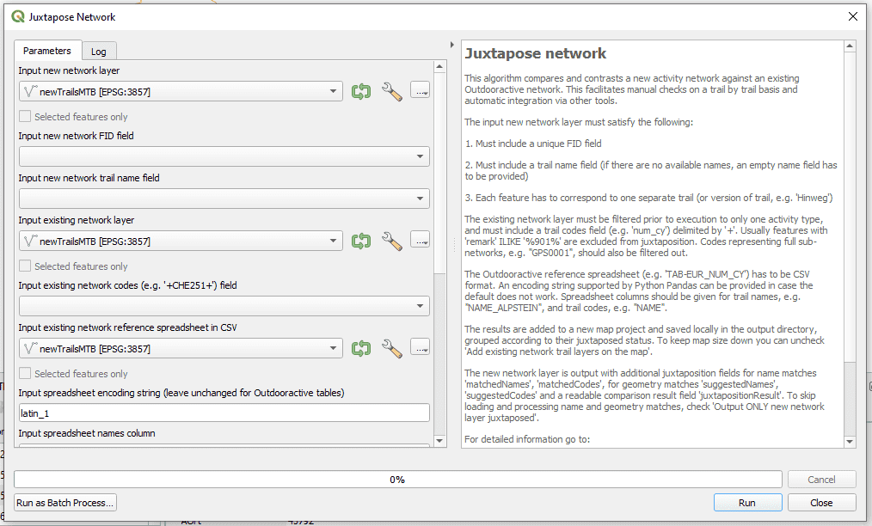
Task: Click help panel scroll down arrow
Action: tap(849, 442)
